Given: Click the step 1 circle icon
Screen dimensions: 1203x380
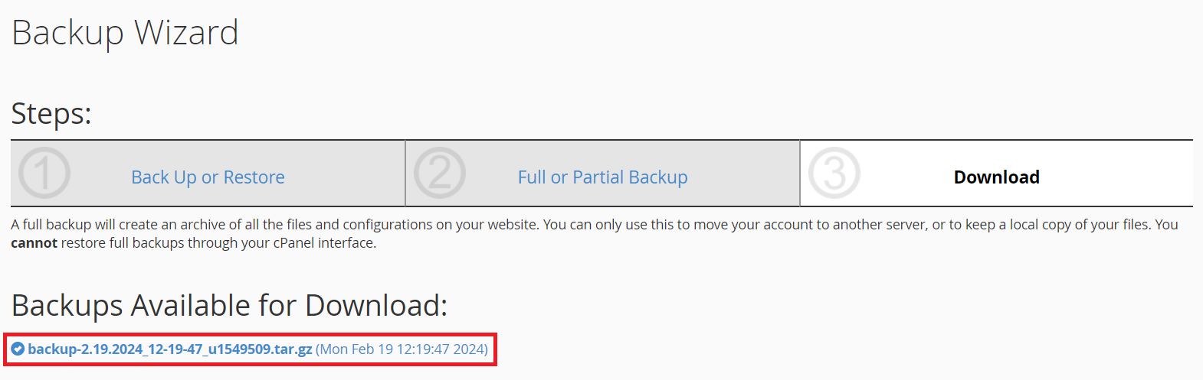Looking at the screenshot, I should [x=44, y=174].
